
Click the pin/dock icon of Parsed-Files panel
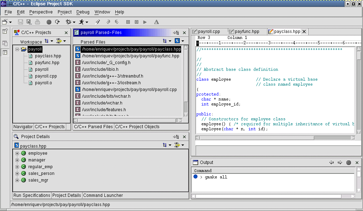[176, 33]
